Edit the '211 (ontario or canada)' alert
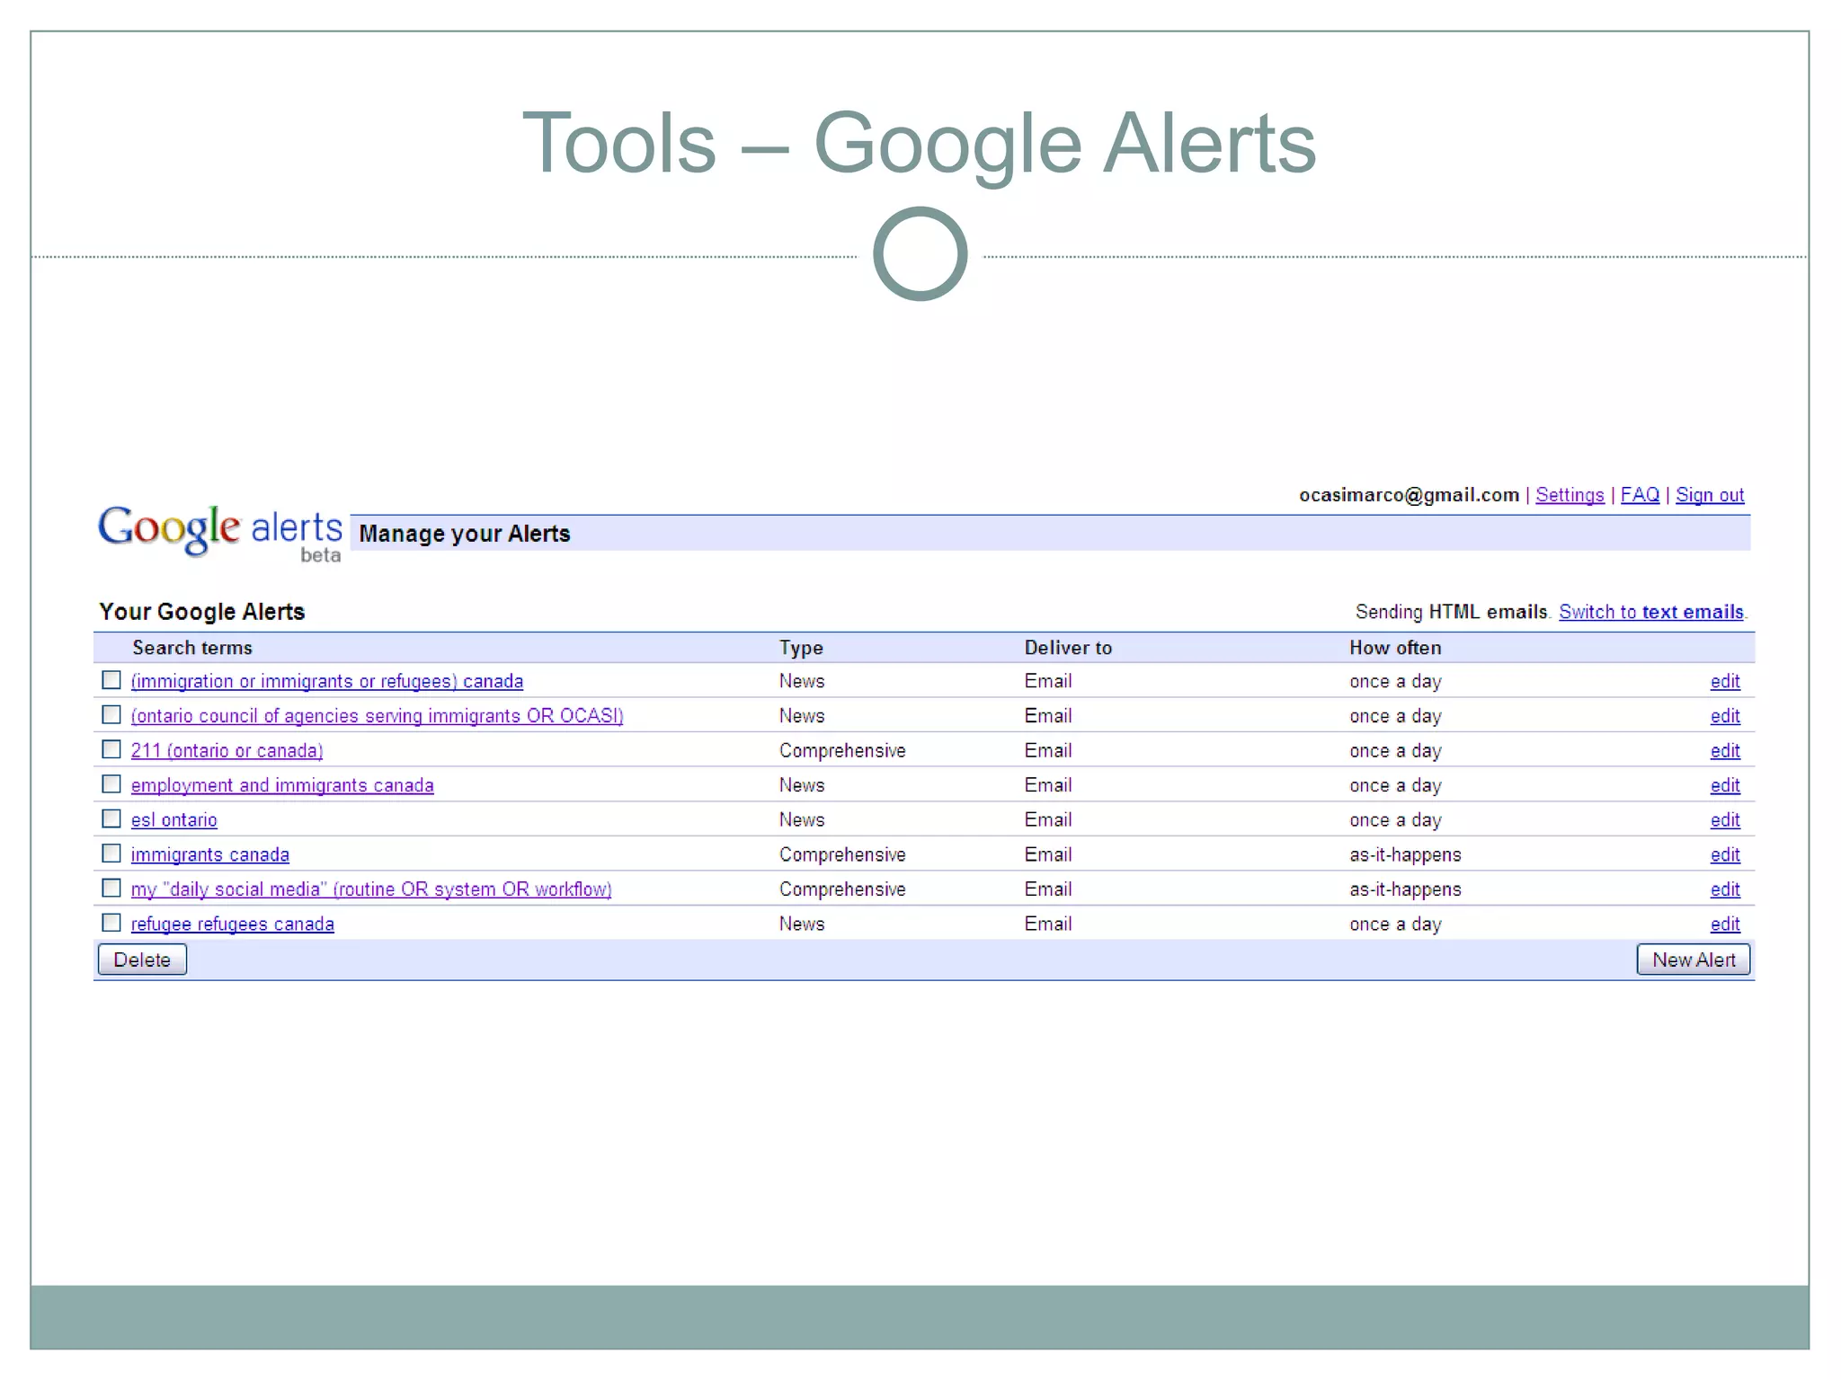Image resolution: width=1841 pixels, height=1380 pixels. (1725, 751)
